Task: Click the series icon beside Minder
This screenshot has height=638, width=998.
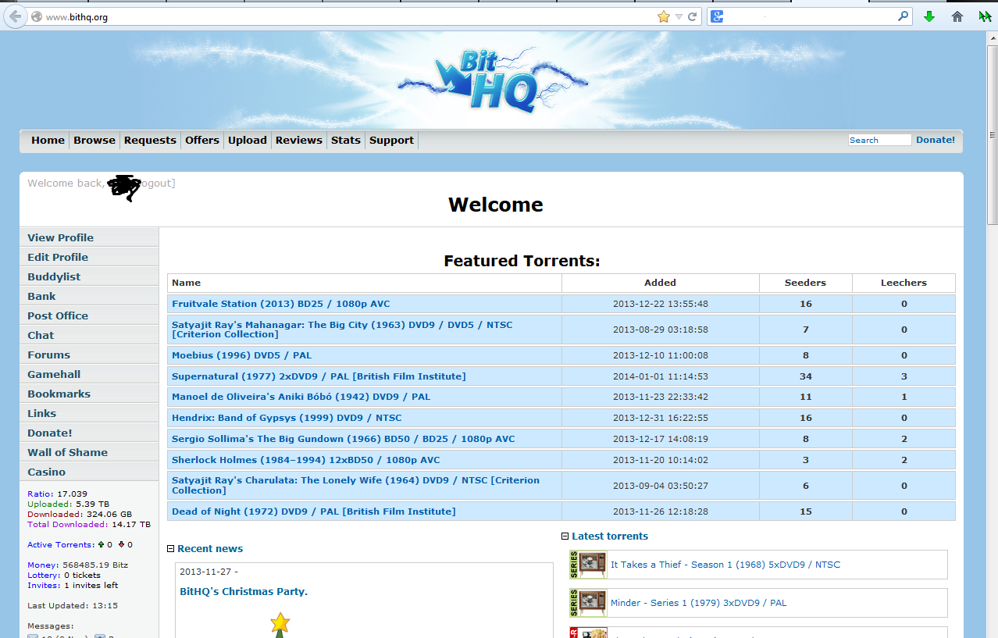Action: tap(588, 603)
